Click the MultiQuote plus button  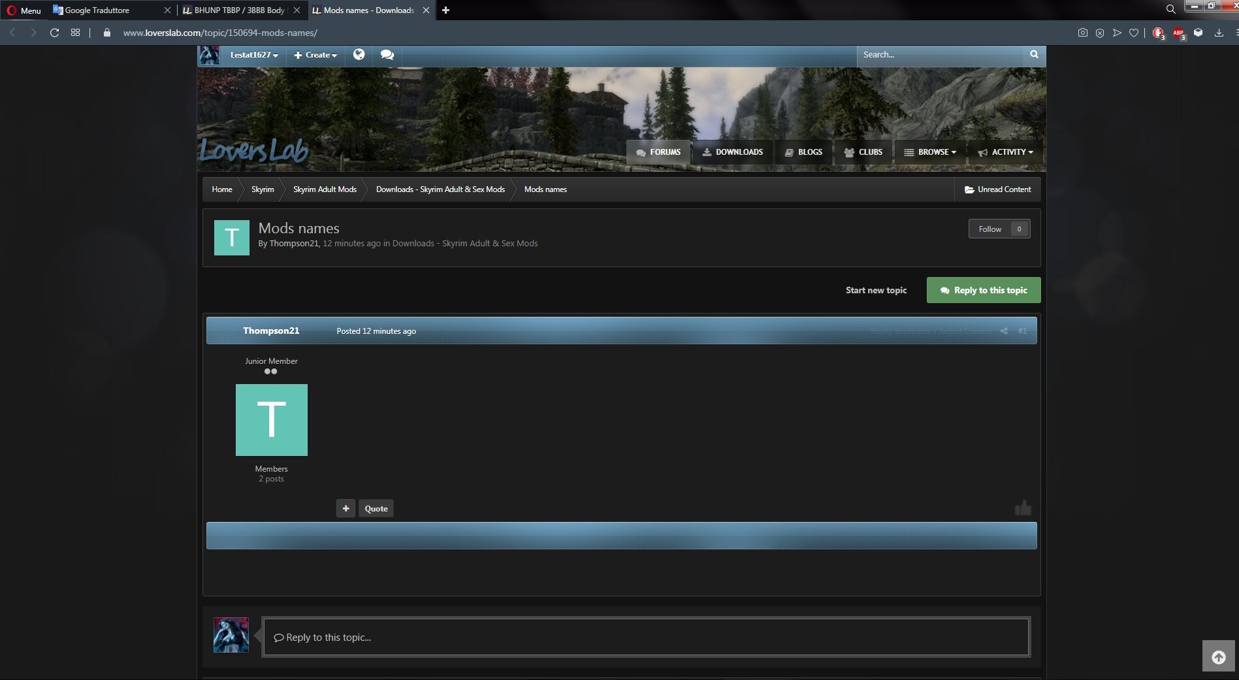(x=346, y=508)
